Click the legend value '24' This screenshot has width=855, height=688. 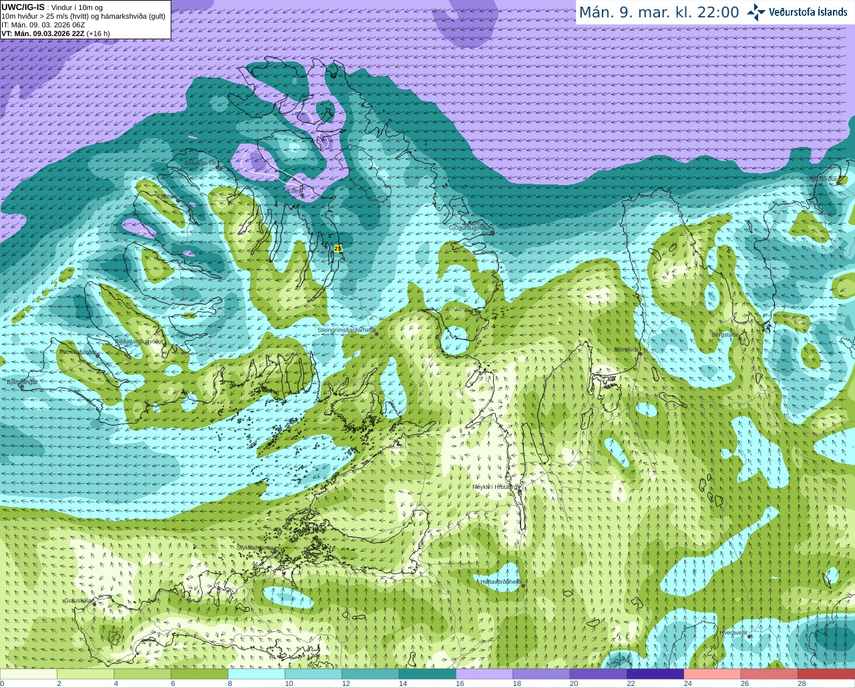click(x=688, y=683)
